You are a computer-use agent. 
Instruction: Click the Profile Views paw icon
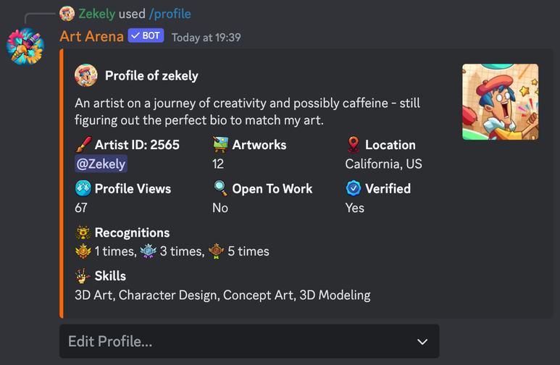(83, 188)
